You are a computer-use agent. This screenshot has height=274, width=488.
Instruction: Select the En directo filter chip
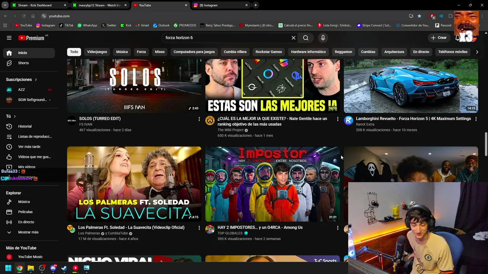(x=421, y=52)
